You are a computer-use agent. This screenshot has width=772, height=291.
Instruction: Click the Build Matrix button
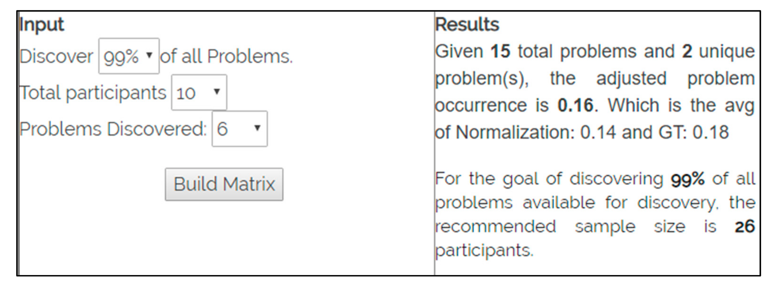pyautogui.click(x=224, y=184)
